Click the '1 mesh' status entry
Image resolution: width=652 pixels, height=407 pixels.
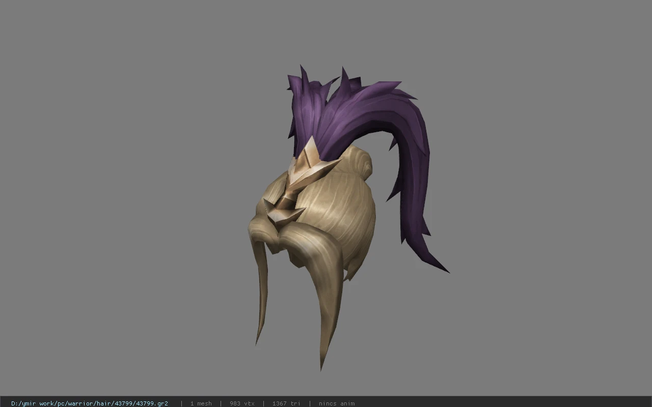pos(201,403)
